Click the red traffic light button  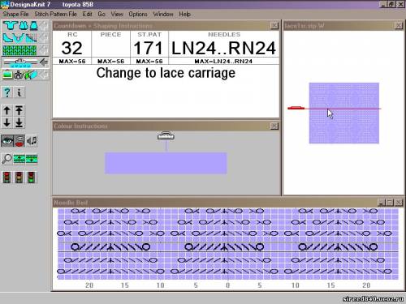[6, 178]
